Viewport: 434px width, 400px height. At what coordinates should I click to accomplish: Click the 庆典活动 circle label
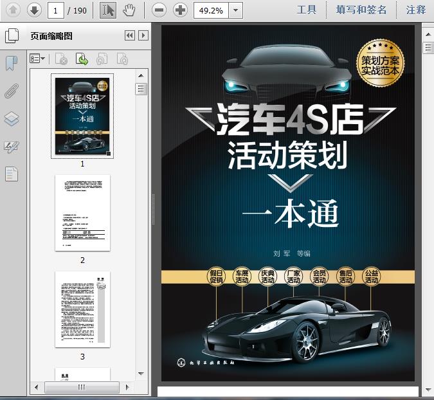[267, 277]
